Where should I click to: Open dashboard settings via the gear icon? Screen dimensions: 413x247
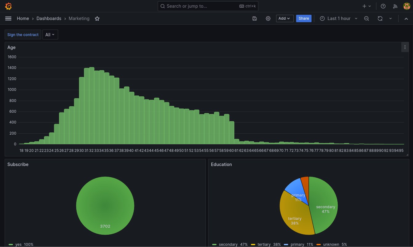tap(268, 18)
